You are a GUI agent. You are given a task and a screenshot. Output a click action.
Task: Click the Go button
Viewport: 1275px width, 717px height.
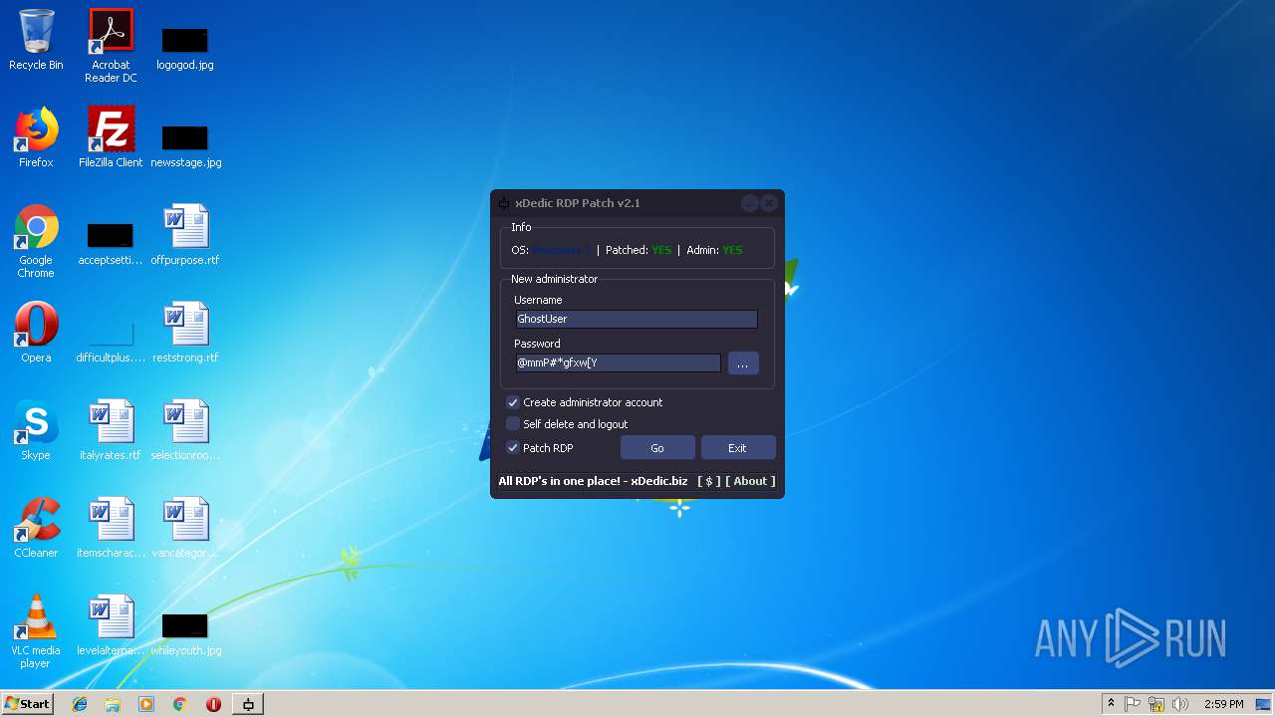pyautogui.click(x=657, y=448)
